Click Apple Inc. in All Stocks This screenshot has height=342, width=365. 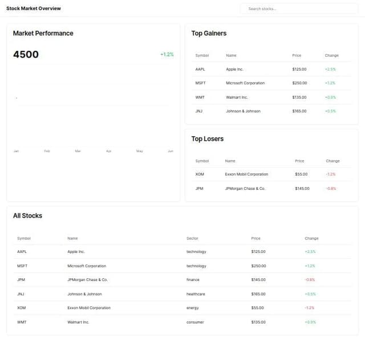76,252
